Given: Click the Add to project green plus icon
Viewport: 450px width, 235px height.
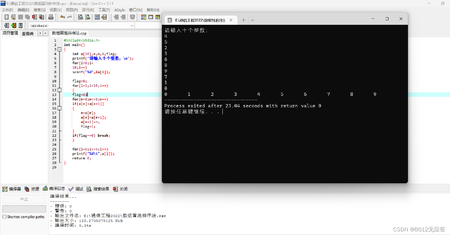Looking at the screenshot, I should (x=13, y=25).
